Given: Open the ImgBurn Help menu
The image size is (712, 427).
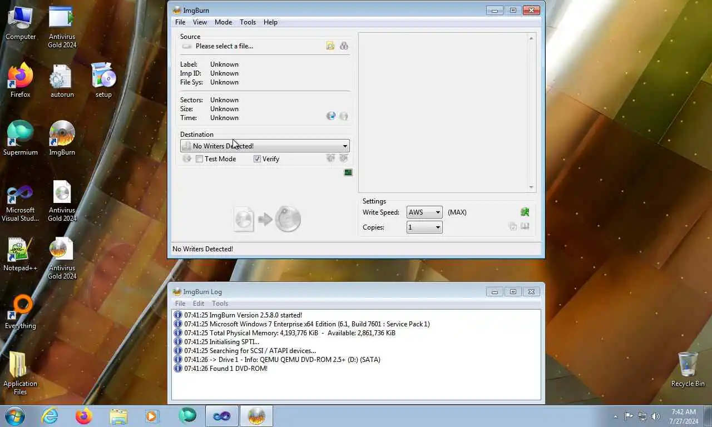Looking at the screenshot, I should tap(270, 22).
